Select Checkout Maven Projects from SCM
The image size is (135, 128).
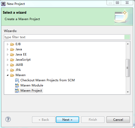(x=48, y=80)
